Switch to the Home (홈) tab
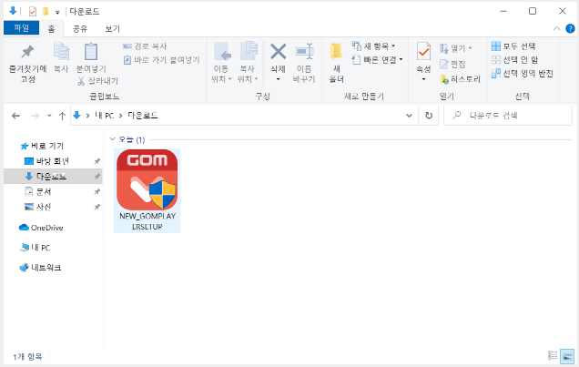The image size is (579, 367). coord(51,29)
